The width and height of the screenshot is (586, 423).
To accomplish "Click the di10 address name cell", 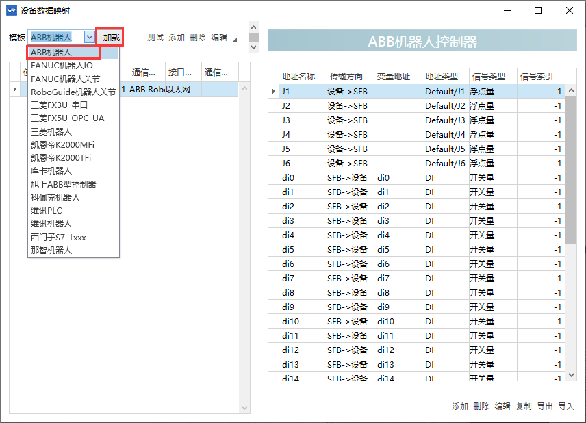I will [x=303, y=322].
